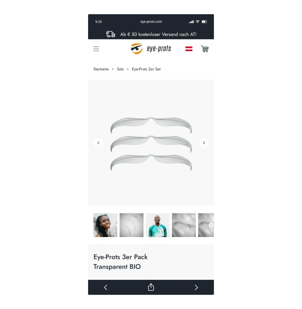This screenshot has height=309, width=302.
Task: Go back with browser back arrow
Action: coord(106,287)
